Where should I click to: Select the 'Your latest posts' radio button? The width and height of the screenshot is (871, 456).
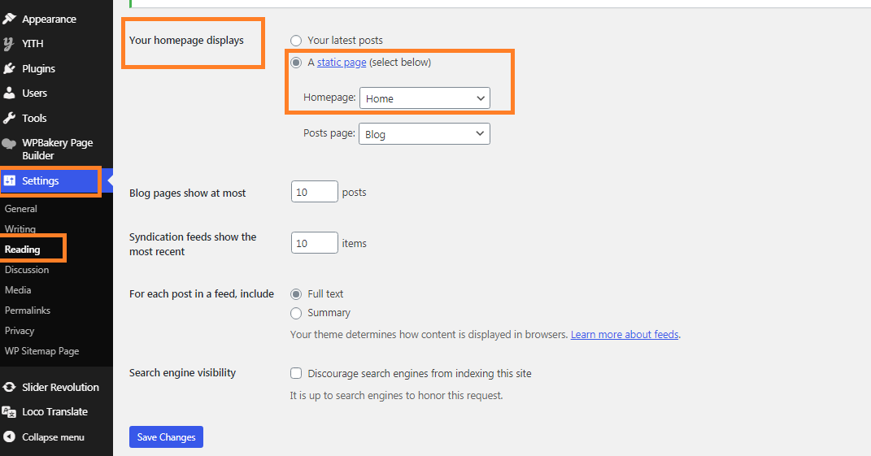(296, 41)
